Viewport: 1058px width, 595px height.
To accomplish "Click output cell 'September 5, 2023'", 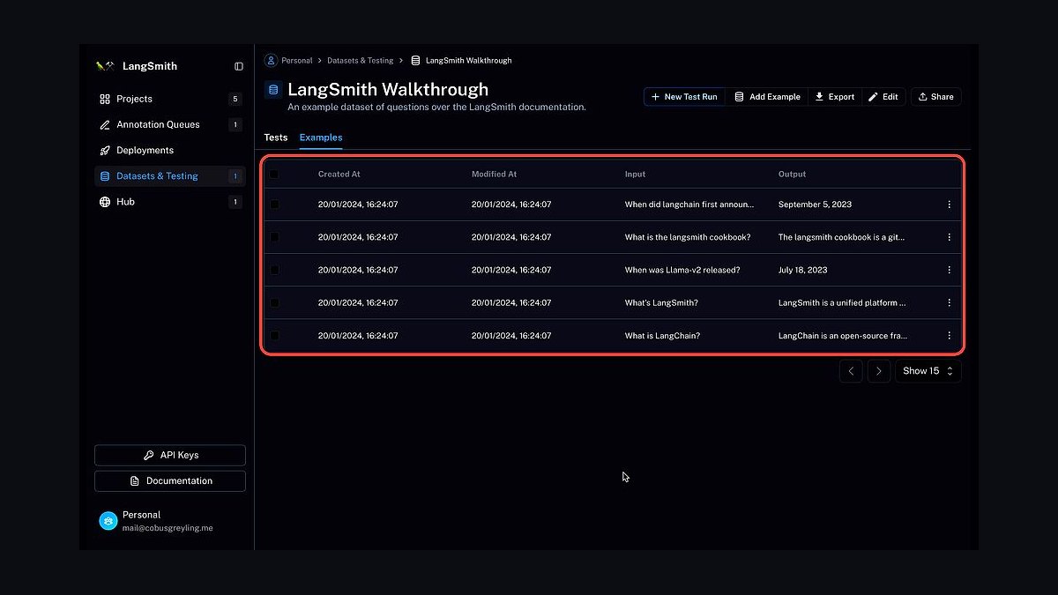I will pos(816,205).
